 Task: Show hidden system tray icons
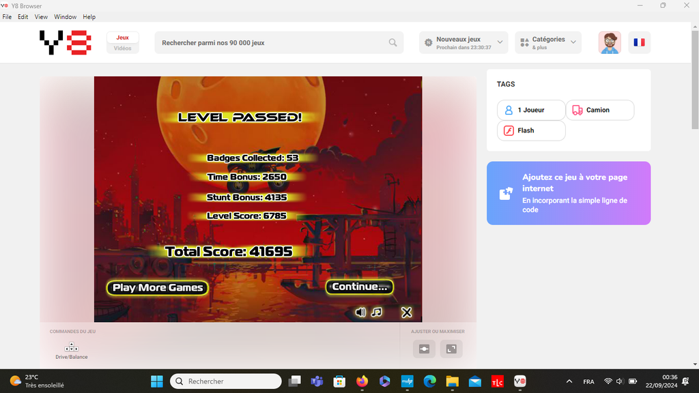[569, 381]
